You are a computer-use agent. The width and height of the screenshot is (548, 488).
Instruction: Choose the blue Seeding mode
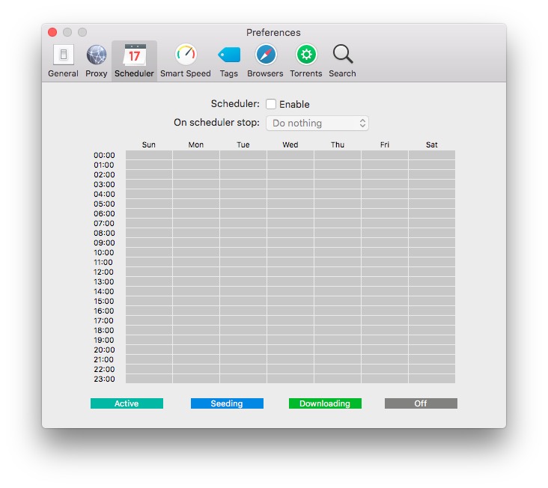[x=227, y=403]
